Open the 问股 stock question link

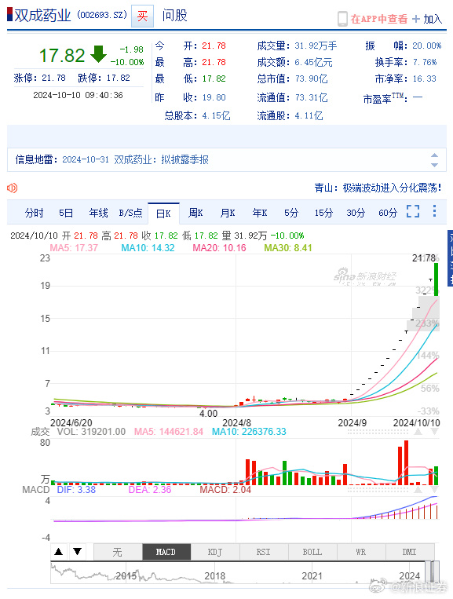[x=174, y=16]
